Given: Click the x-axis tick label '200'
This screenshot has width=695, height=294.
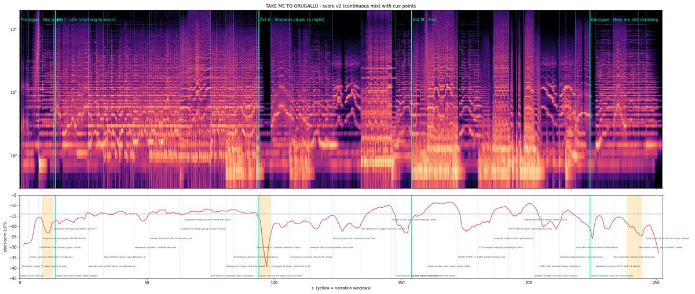Looking at the screenshot, I should point(529,282).
